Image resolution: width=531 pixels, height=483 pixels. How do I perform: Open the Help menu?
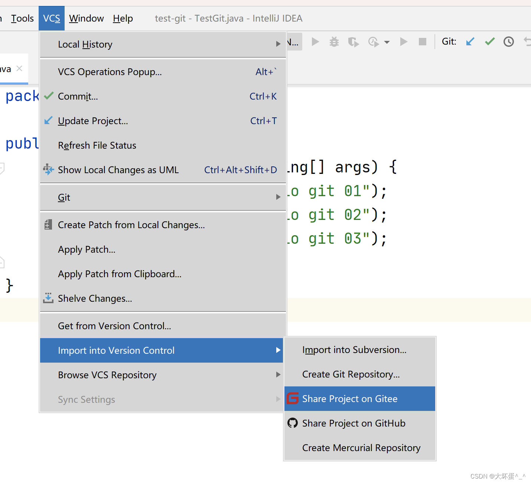pos(123,19)
